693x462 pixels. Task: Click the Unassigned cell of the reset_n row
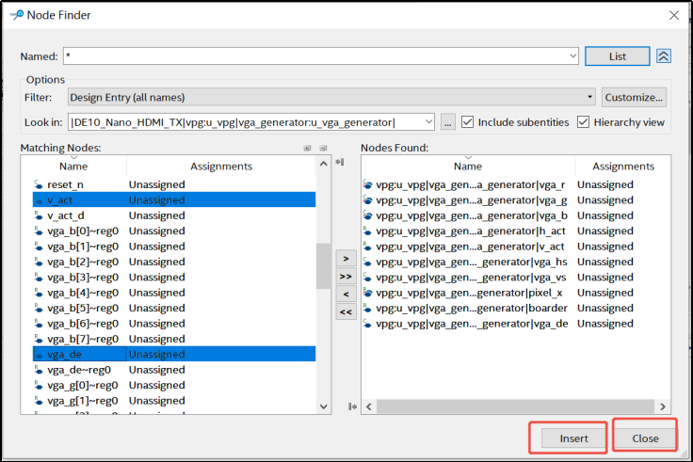[x=156, y=184]
